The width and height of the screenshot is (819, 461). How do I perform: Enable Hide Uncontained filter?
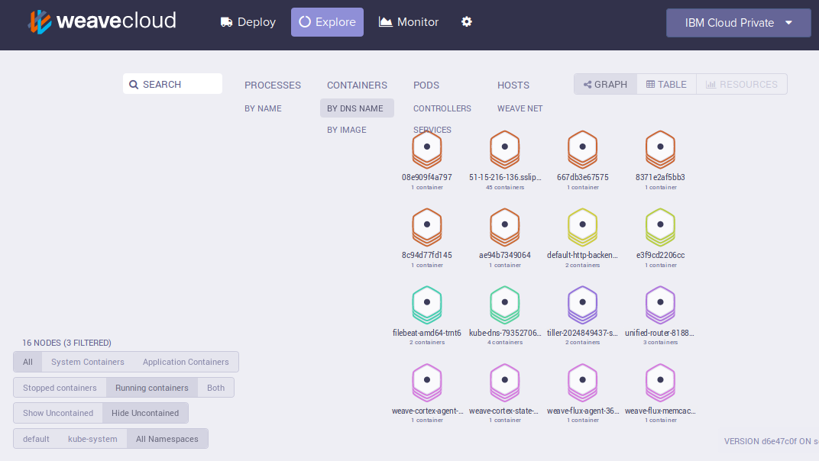[x=145, y=413]
